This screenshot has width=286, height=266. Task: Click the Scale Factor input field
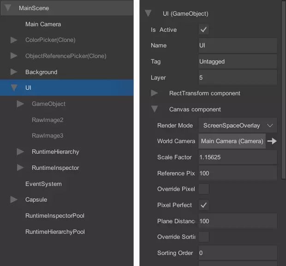click(x=238, y=157)
